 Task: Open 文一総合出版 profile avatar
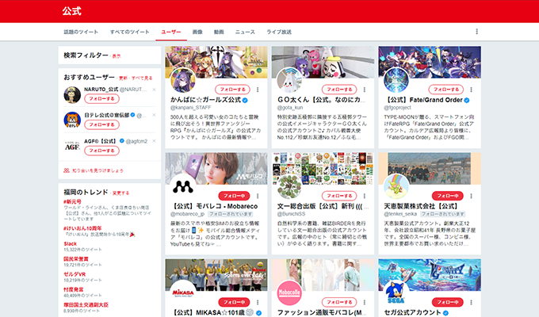tap(290, 187)
